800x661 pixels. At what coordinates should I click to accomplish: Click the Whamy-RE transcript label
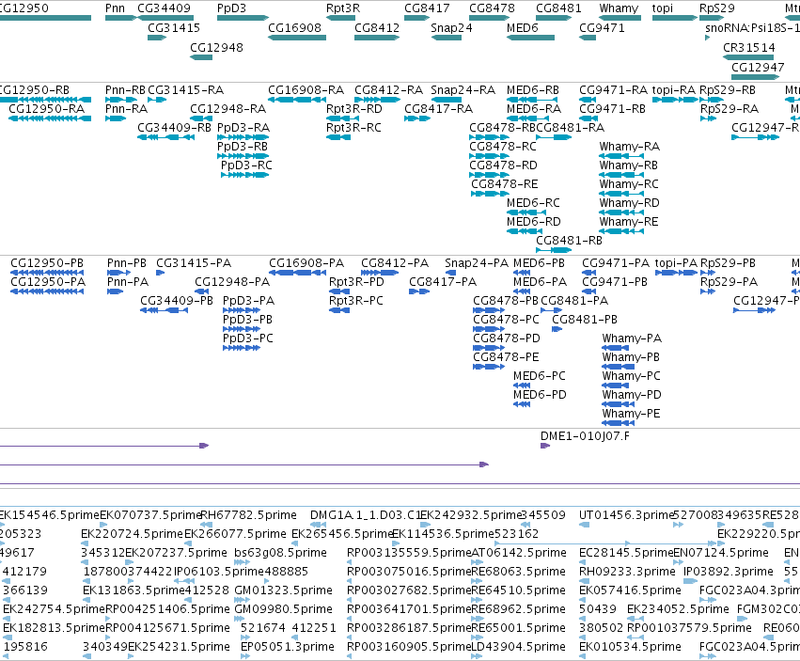click(x=629, y=222)
